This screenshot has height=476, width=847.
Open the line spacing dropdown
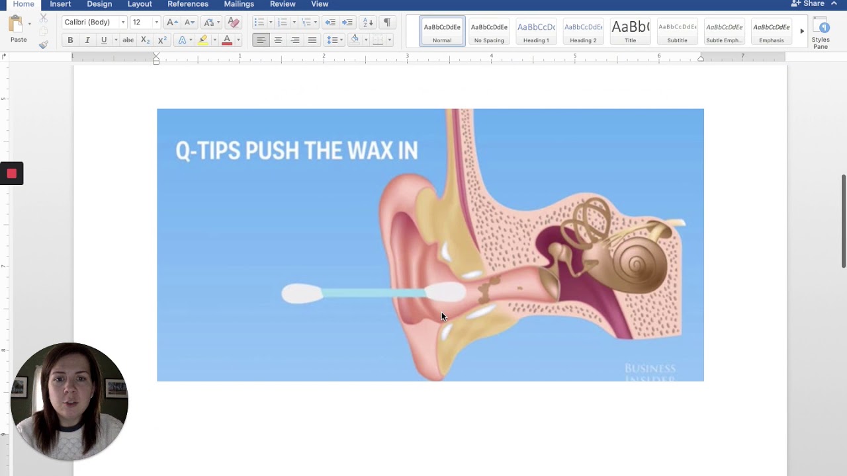335,40
